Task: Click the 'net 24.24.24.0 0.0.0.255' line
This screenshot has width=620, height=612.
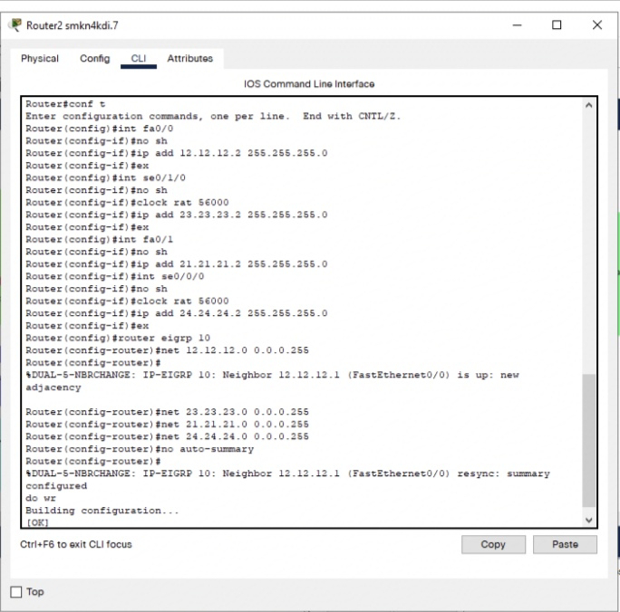Action: 168,436
